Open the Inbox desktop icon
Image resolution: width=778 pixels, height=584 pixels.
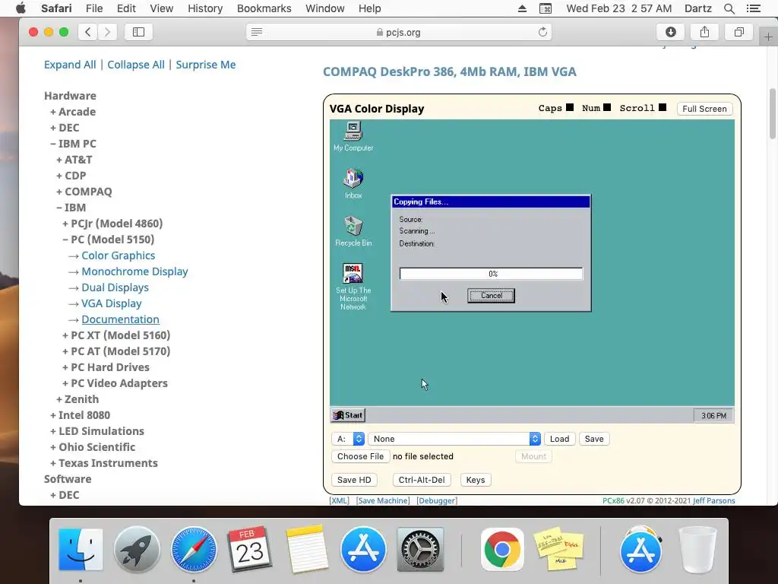tap(353, 183)
